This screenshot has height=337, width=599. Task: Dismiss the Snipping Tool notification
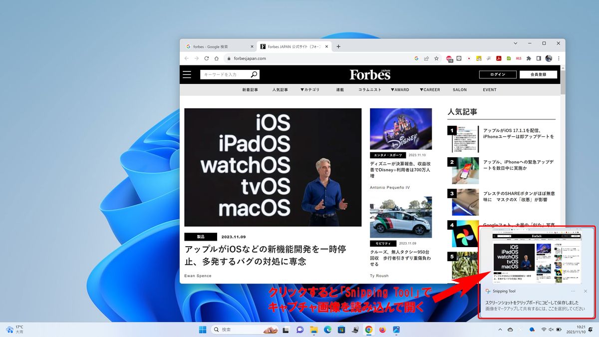586,291
